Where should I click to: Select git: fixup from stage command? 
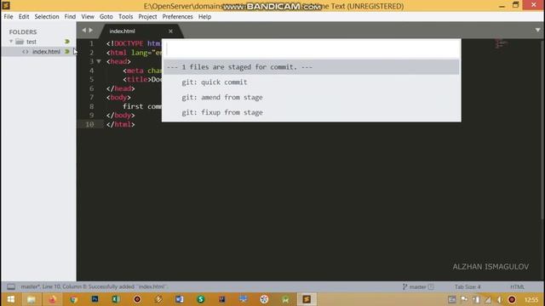311,112
